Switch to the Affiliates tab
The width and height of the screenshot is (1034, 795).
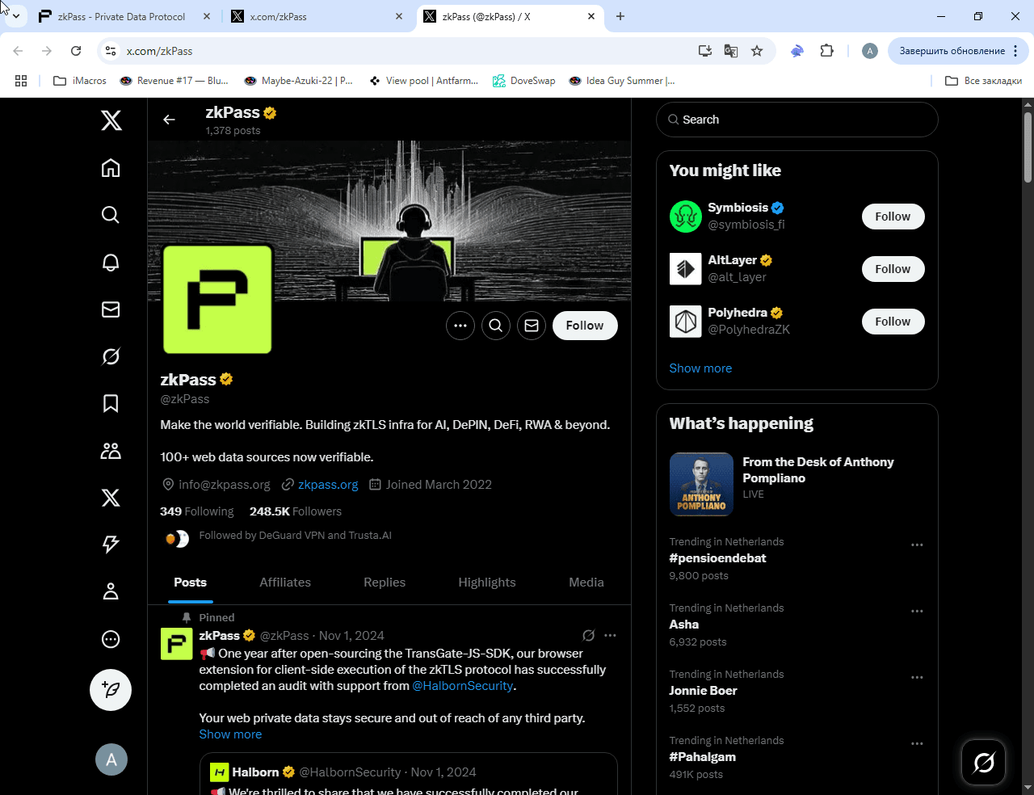click(x=285, y=583)
